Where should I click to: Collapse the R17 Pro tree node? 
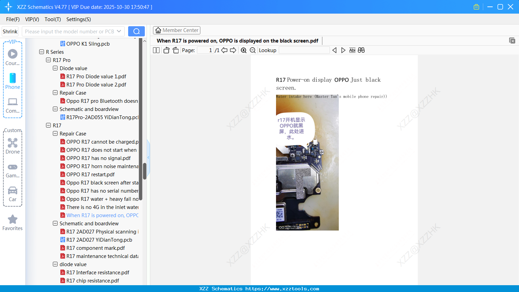(48, 60)
